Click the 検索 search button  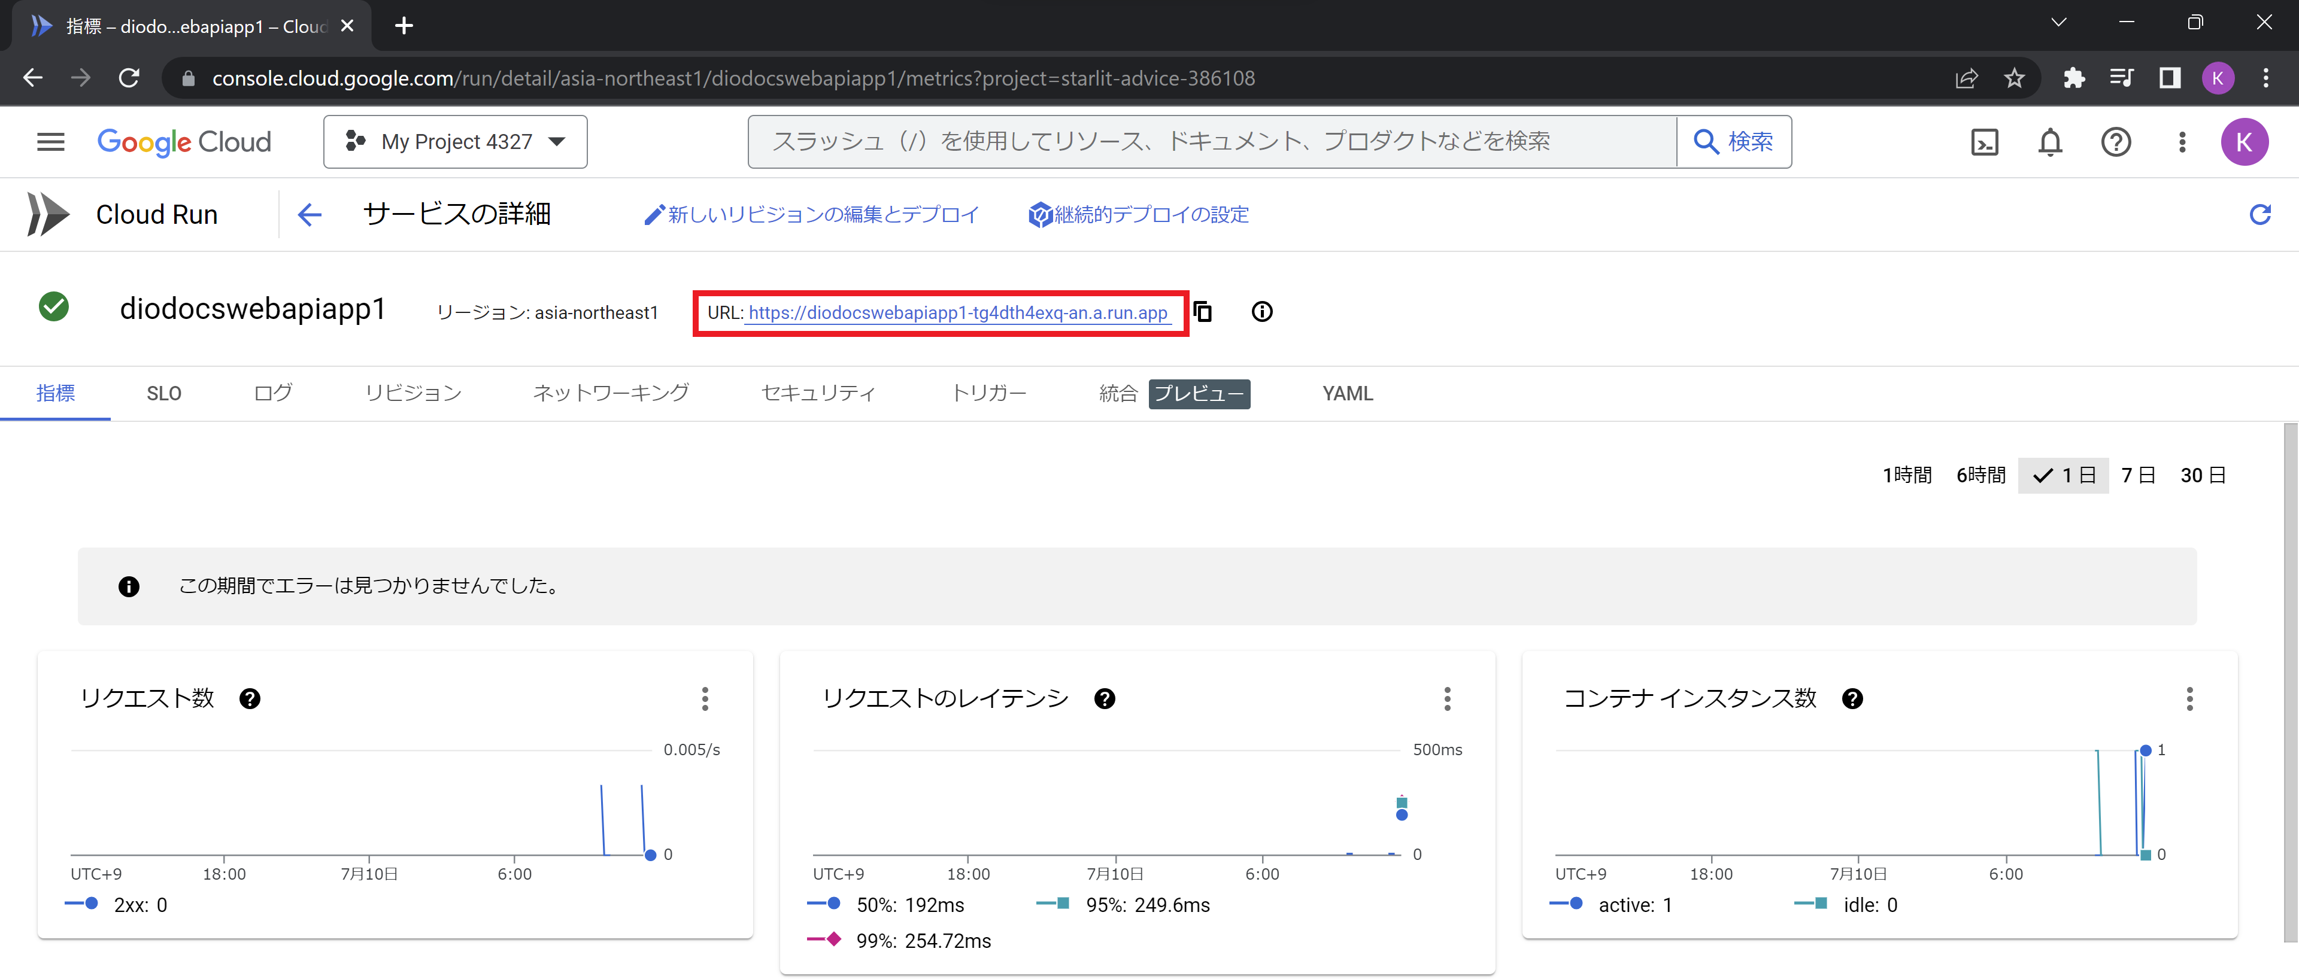1734,142
